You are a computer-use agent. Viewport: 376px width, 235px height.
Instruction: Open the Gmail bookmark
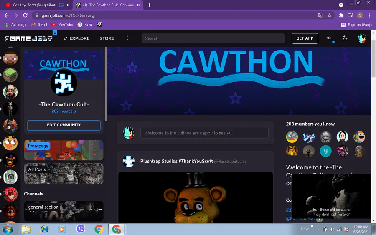tap(39, 25)
